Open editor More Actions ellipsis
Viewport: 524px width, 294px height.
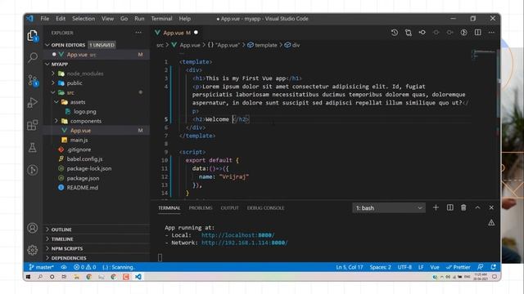coord(491,33)
